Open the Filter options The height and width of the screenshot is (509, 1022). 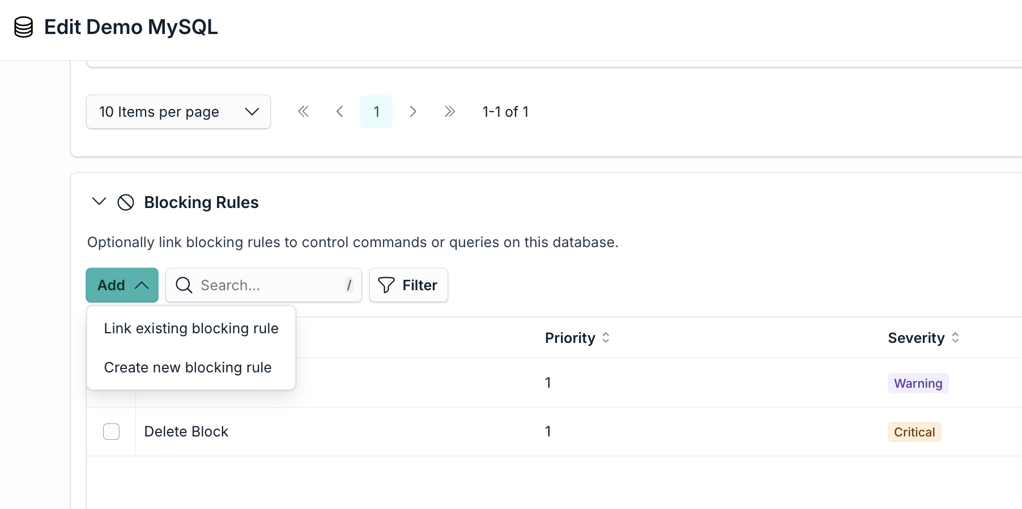[408, 285]
